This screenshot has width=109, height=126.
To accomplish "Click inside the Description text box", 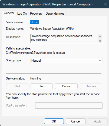I will pyautogui.click(x=64, y=39).
